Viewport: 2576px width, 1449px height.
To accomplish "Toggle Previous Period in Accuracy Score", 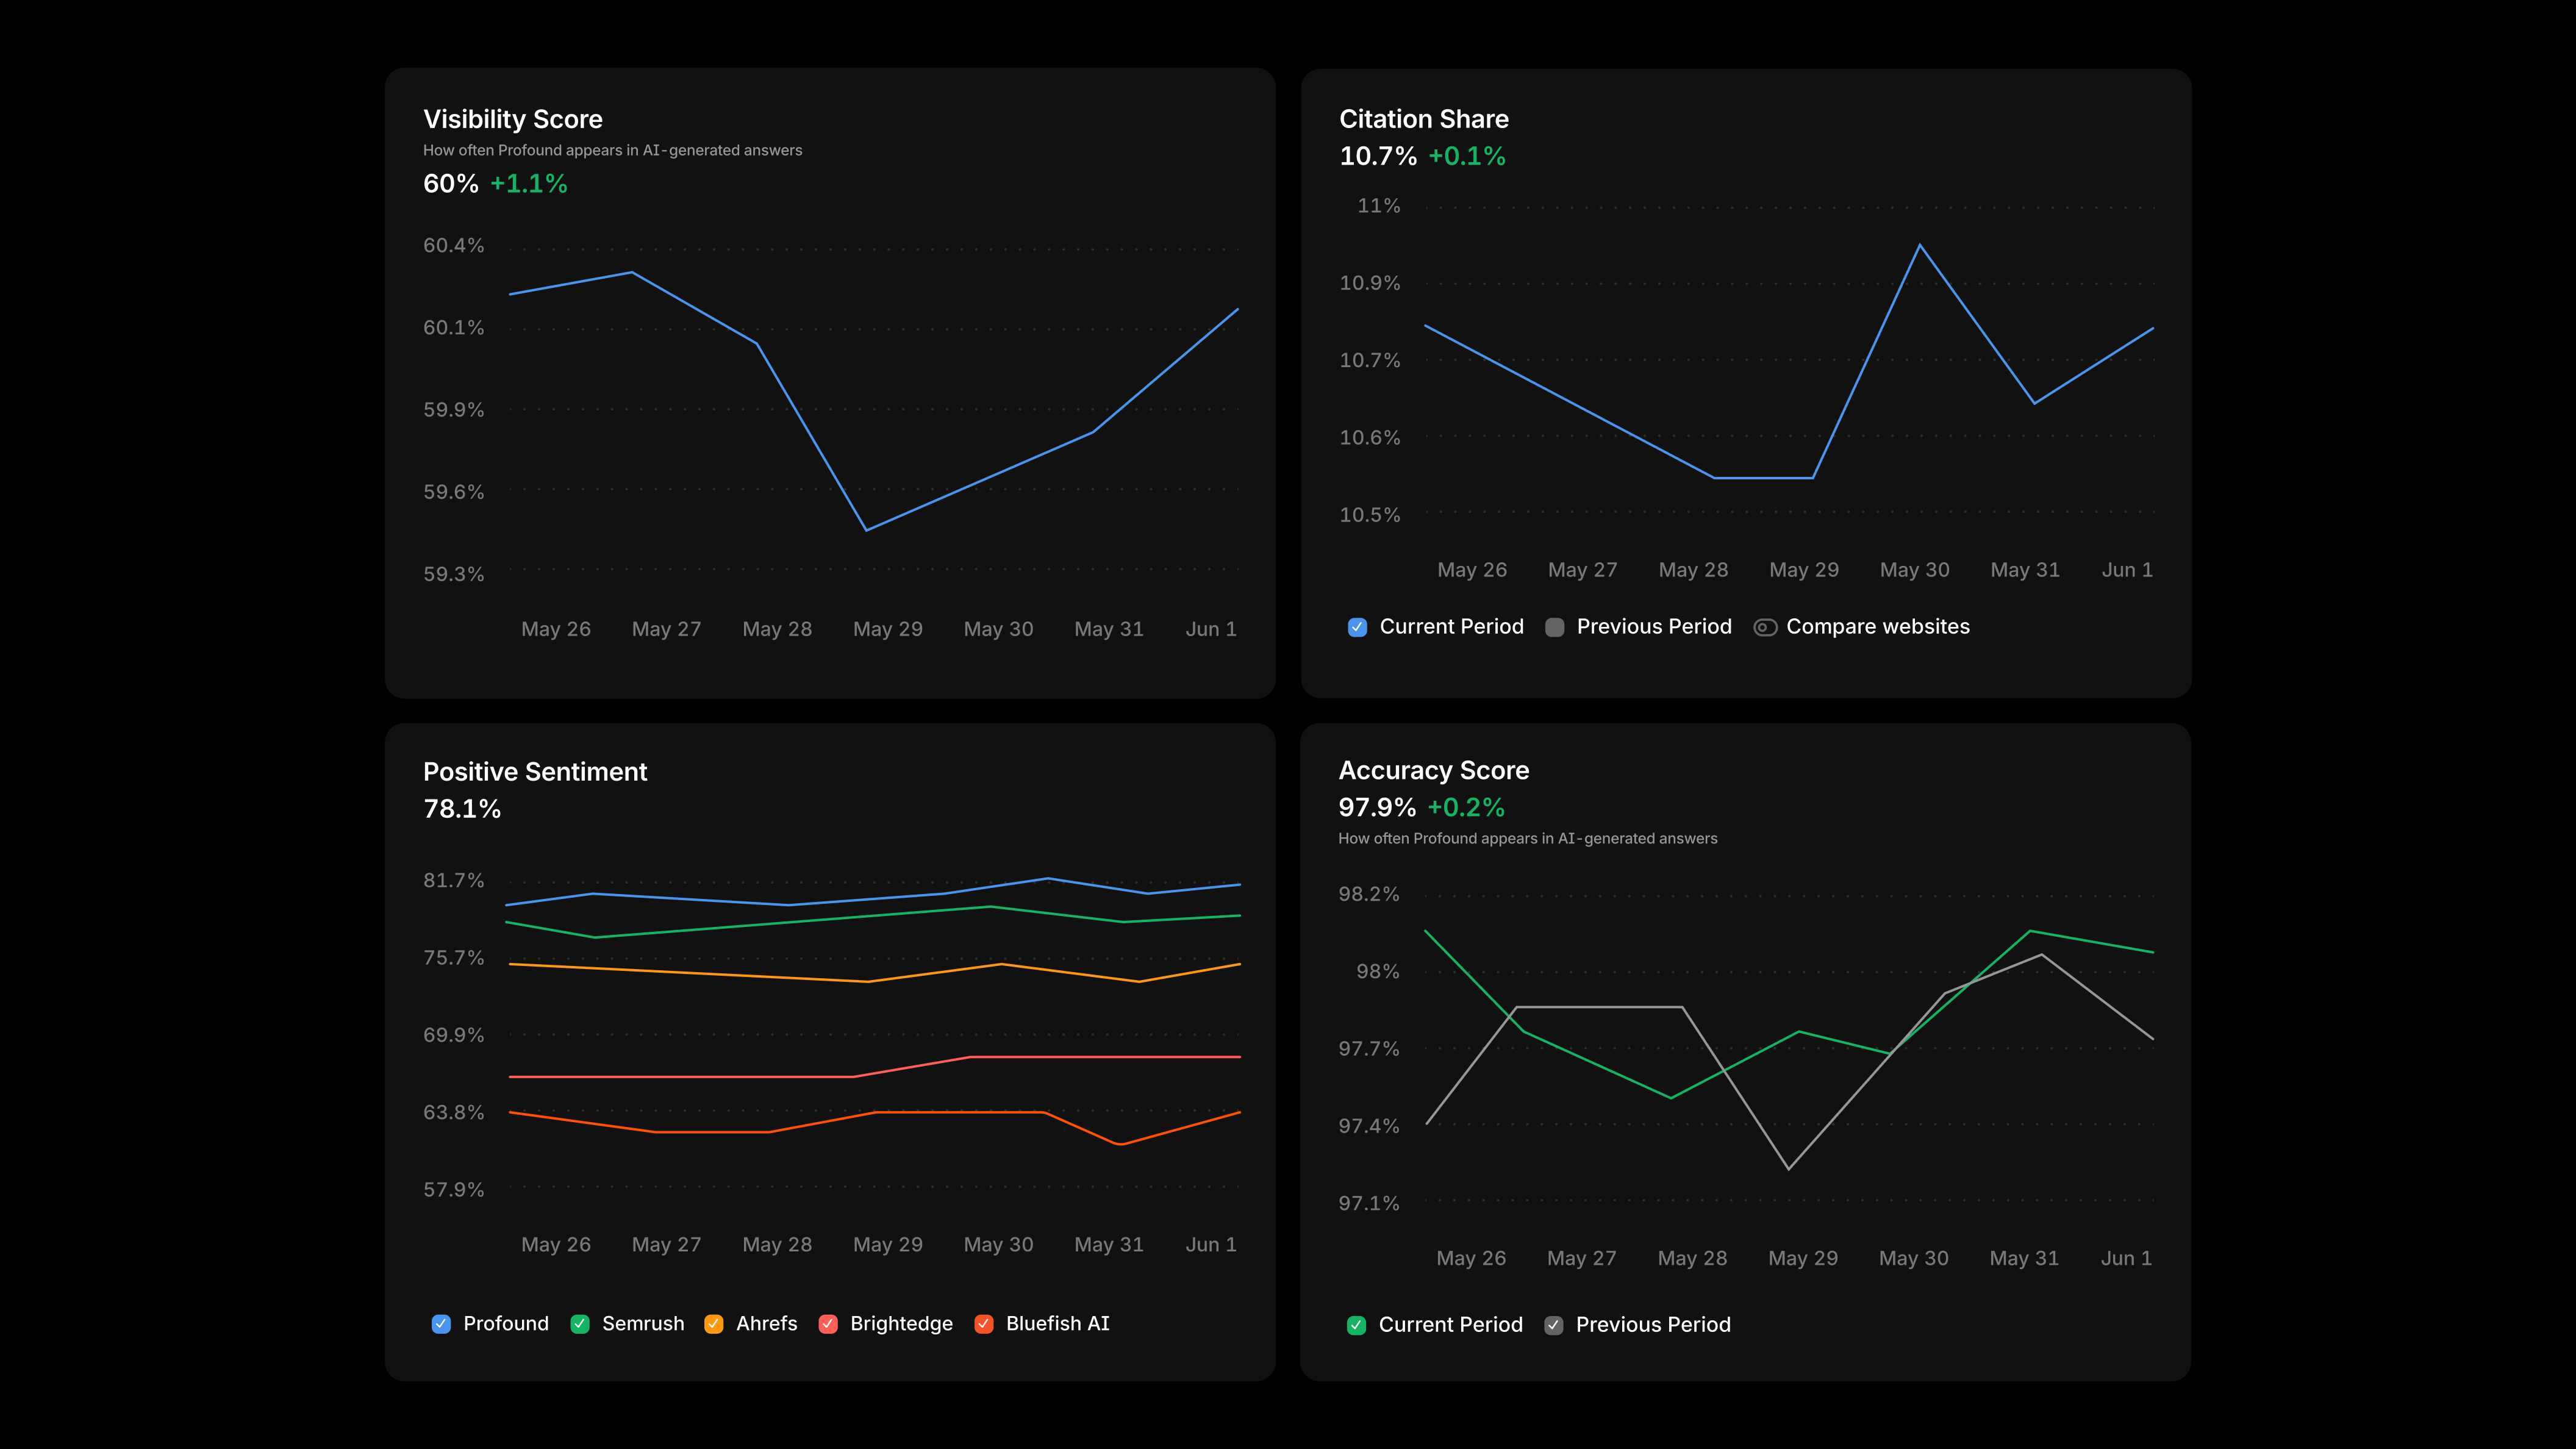I will 1554,1325.
